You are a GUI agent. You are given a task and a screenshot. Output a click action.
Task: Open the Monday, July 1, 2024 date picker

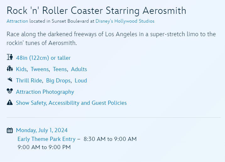(x=42, y=130)
